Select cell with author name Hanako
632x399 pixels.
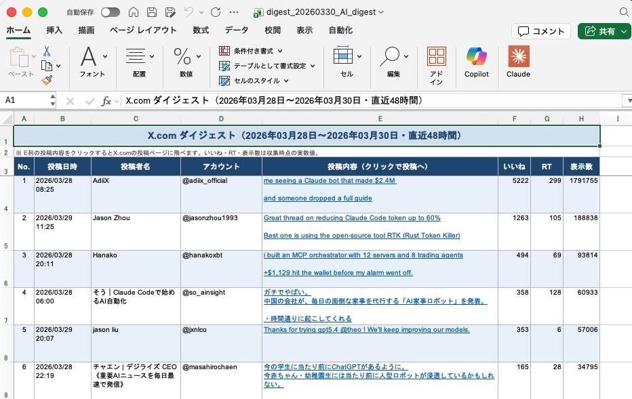point(136,269)
